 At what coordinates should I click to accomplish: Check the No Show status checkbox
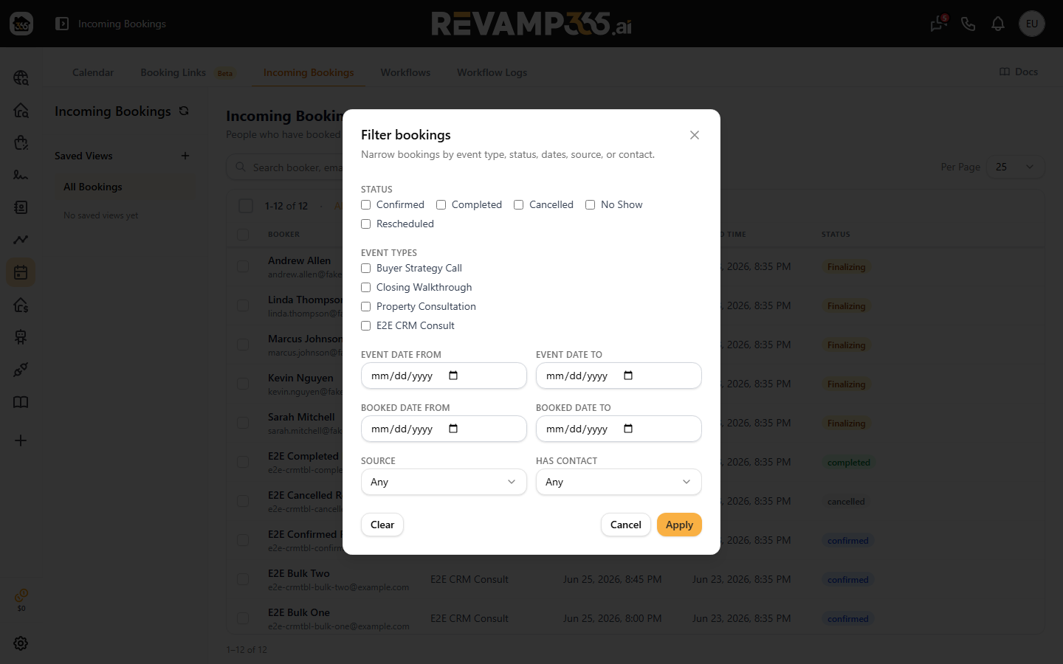(x=590, y=204)
